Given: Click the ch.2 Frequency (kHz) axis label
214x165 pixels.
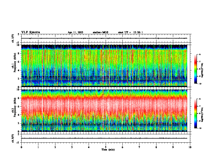Looking at the screenshot, I should (x=14, y=107).
